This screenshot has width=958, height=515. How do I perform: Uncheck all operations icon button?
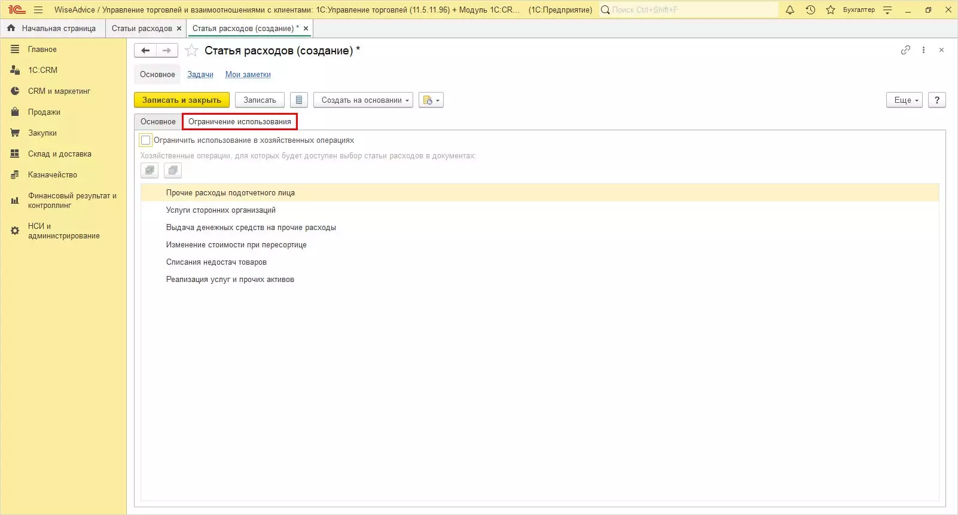click(173, 170)
